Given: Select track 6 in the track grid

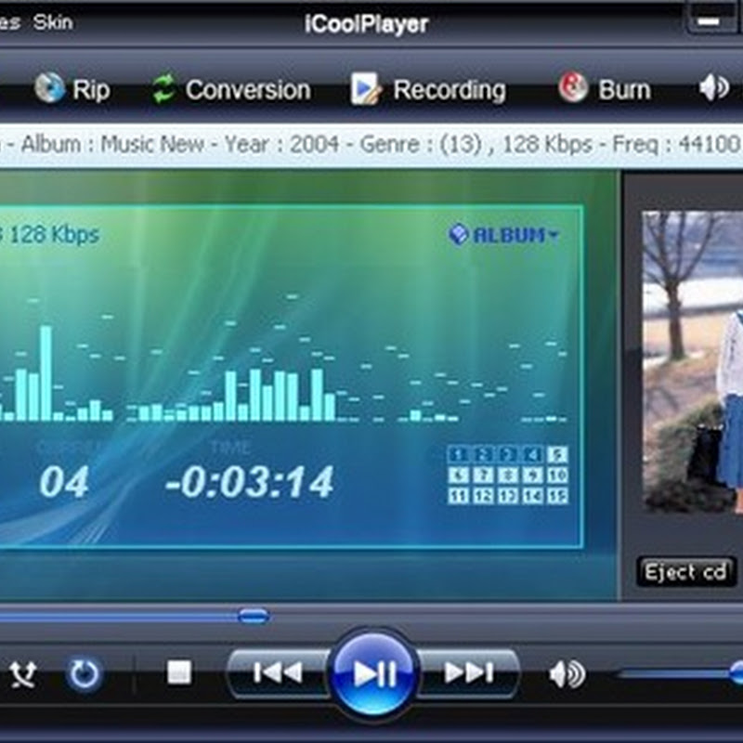Looking at the screenshot, I should point(458,476).
